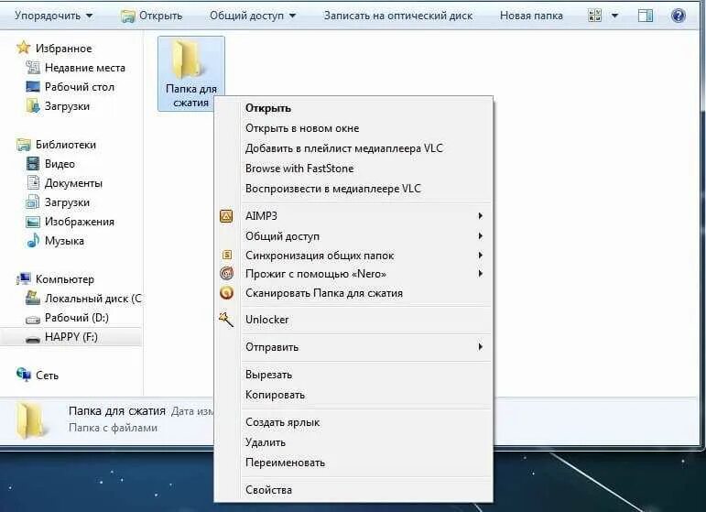Click the HAPPY (F:) drive icon
The width and height of the screenshot is (706, 512).
33,339
